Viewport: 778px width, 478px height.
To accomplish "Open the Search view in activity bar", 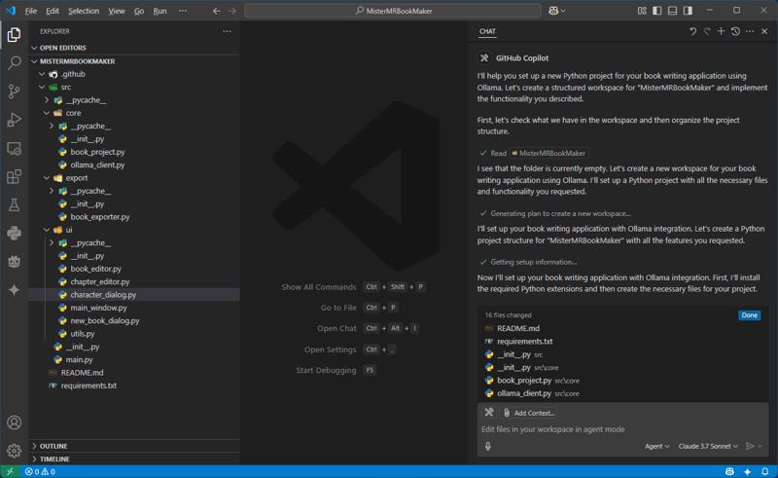I will (x=14, y=62).
